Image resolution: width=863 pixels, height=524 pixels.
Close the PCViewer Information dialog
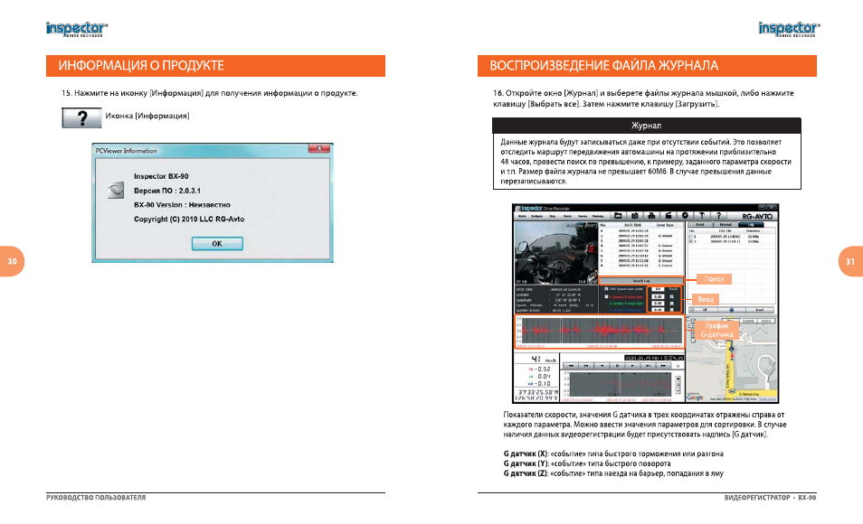319,148
